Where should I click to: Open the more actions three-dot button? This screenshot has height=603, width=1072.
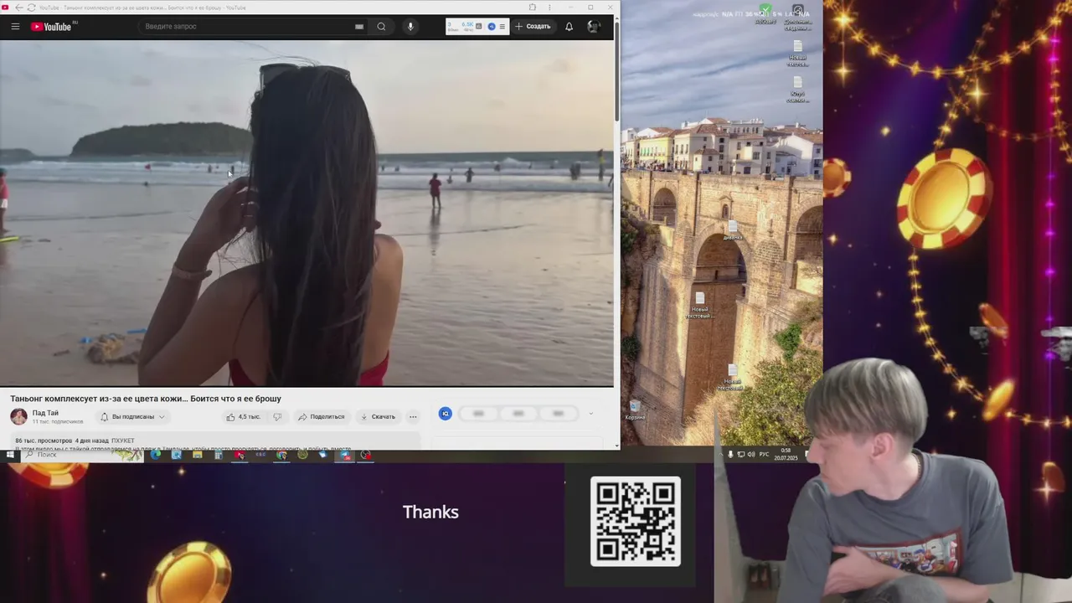click(413, 416)
